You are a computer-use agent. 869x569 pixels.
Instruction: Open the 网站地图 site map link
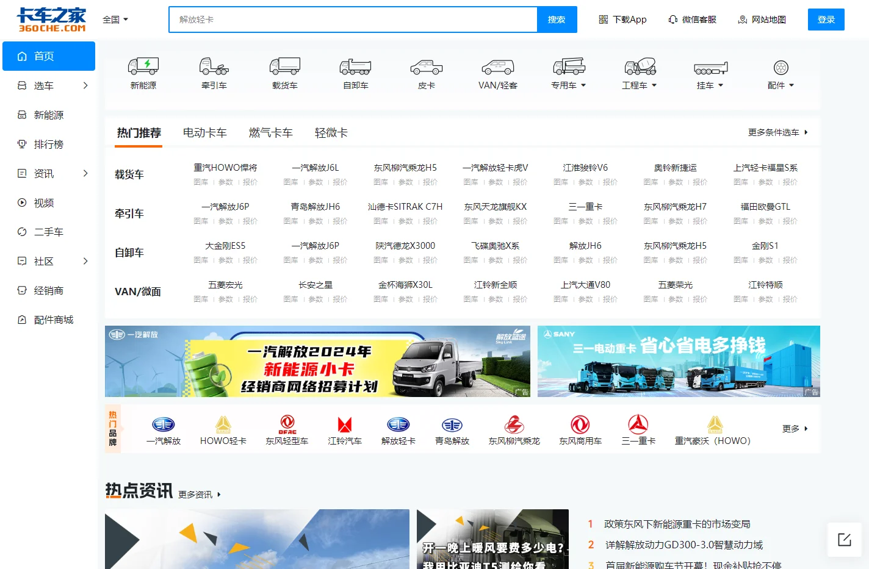[x=762, y=20]
